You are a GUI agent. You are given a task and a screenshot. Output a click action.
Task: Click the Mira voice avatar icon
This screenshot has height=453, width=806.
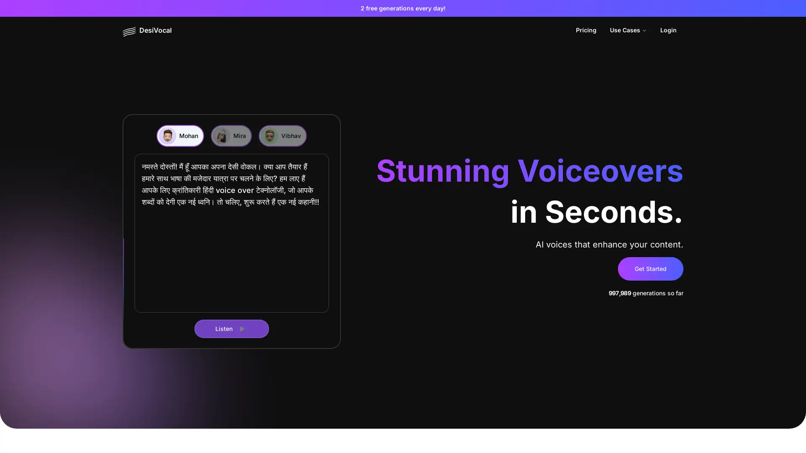point(222,135)
